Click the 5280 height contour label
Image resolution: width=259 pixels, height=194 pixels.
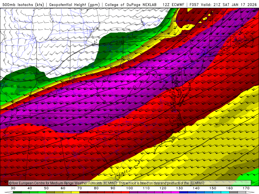pyautogui.click(x=120, y=42)
